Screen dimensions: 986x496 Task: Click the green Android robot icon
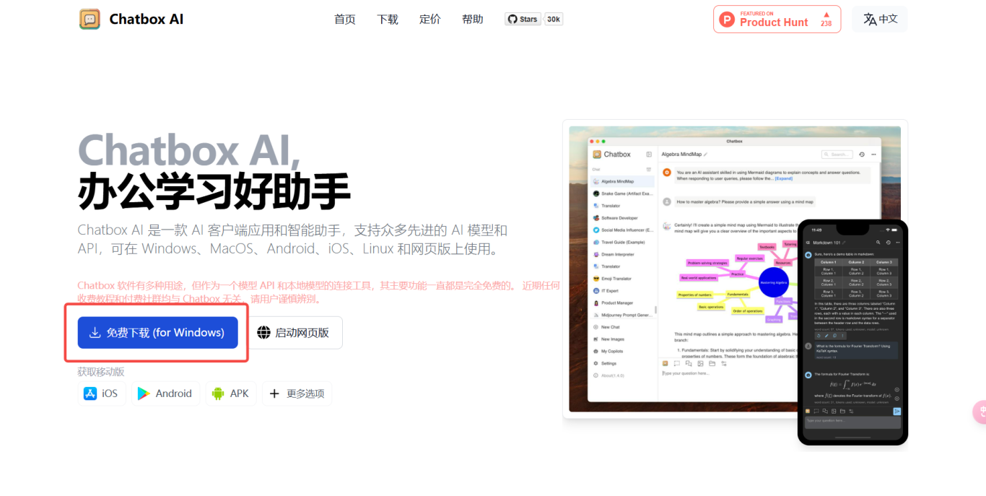[x=218, y=393]
